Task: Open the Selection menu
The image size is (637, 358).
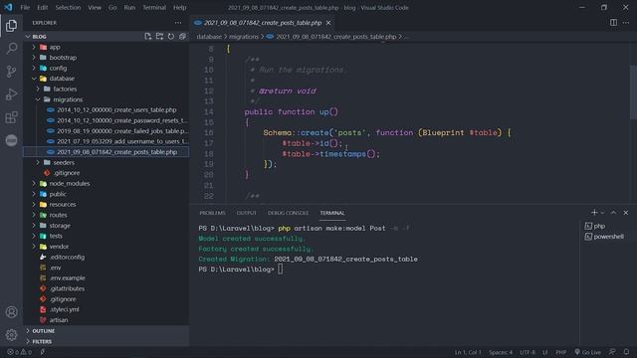Action: click(68, 7)
